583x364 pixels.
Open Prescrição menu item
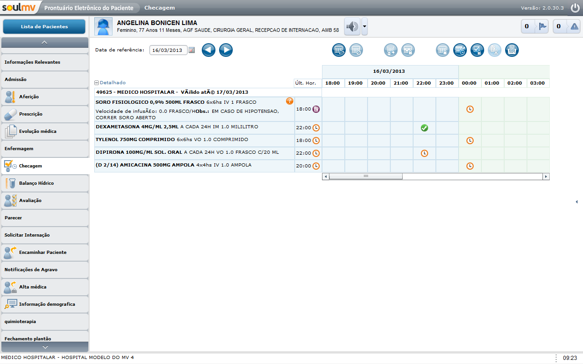coord(45,114)
